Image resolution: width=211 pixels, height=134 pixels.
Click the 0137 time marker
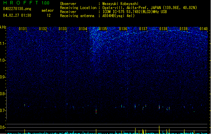(x=143, y=29)
